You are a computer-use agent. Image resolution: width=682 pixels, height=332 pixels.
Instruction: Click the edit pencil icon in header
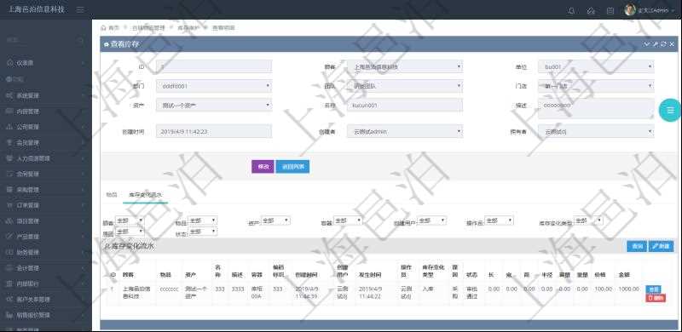(x=591, y=11)
